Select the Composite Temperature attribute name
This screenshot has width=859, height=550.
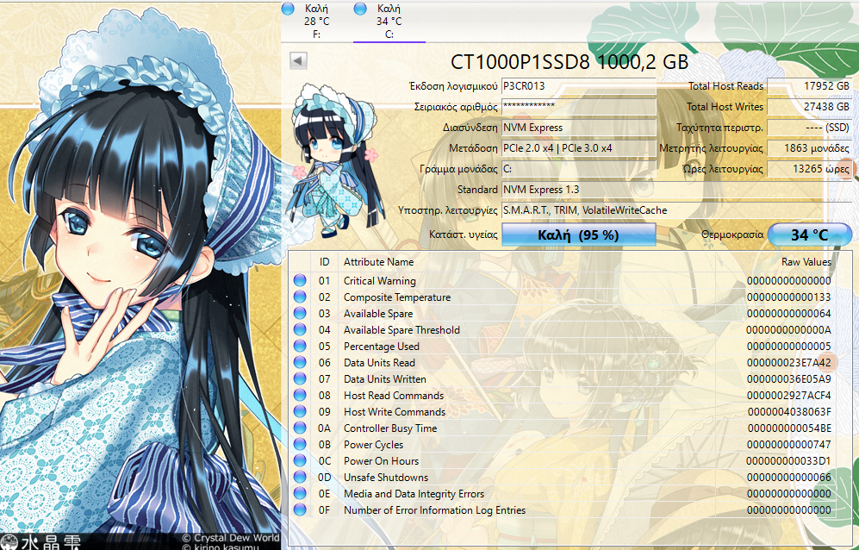[x=397, y=297]
